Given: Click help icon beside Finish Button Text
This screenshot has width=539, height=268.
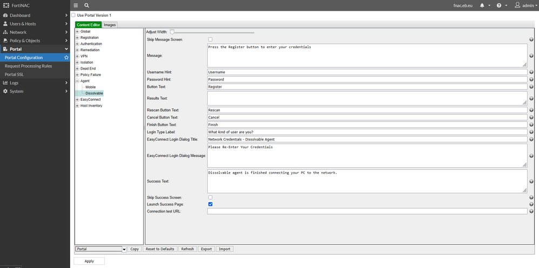Looking at the screenshot, I should pos(531,125).
